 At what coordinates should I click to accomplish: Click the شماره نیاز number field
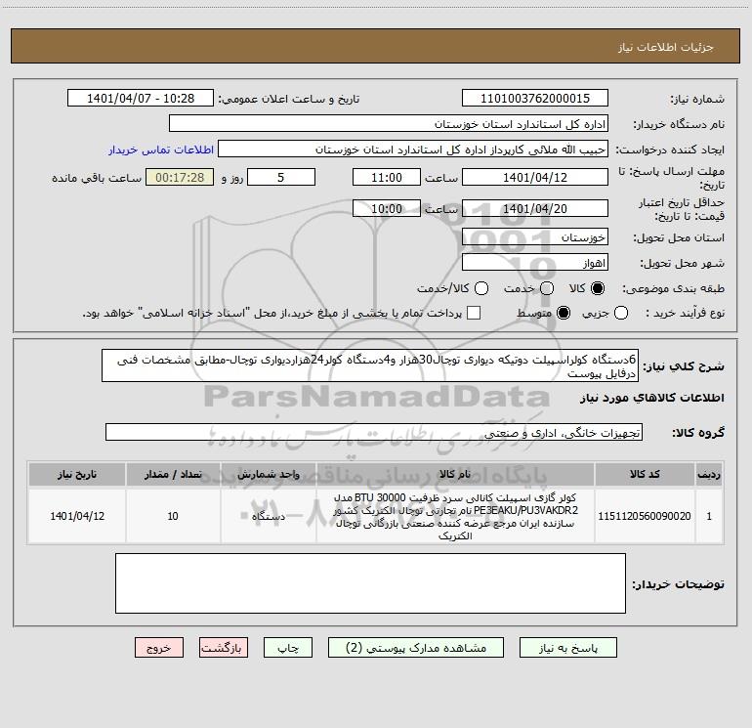[535, 99]
